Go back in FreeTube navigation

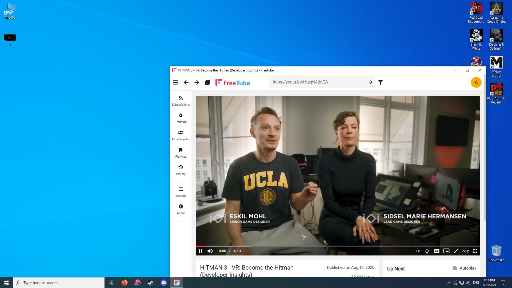(186, 82)
